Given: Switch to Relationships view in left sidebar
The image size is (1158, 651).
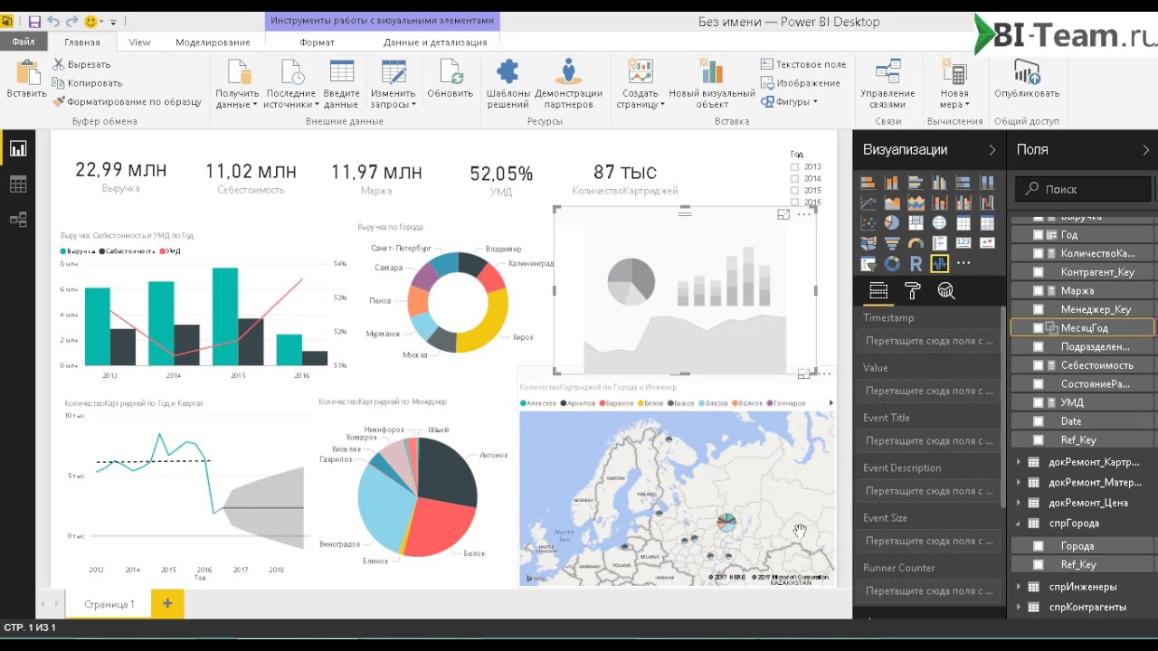Looking at the screenshot, I should point(18,220).
